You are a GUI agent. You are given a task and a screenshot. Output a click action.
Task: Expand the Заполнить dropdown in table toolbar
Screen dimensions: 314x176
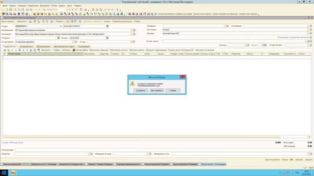tap(46, 50)
